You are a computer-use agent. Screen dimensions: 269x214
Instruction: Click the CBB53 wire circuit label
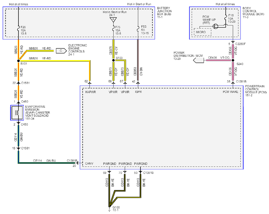click(135, 71)
